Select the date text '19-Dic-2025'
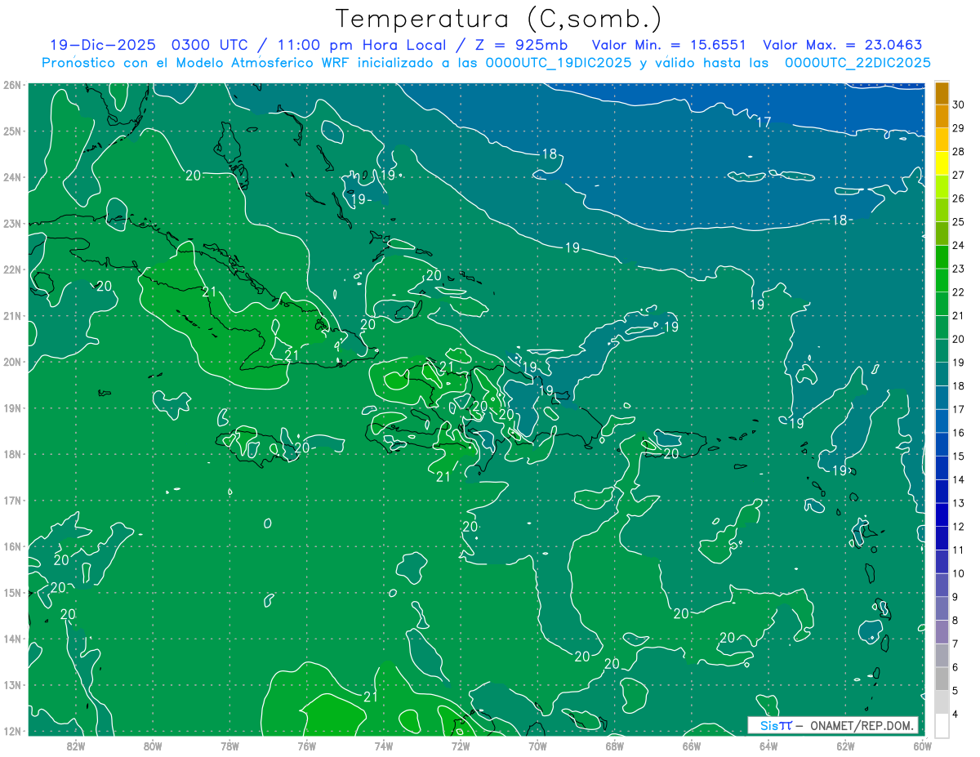The image size is (980, 757). click(102, 45)
